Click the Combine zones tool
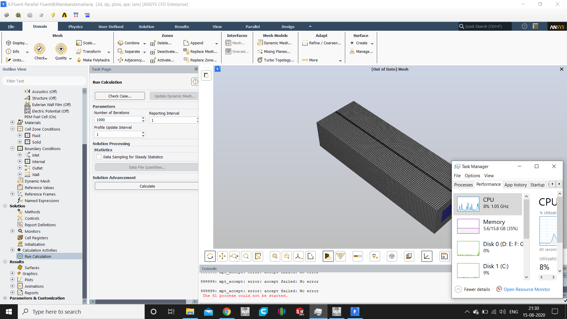The height and width of the screenshot is (319, 567). (129, 43)
